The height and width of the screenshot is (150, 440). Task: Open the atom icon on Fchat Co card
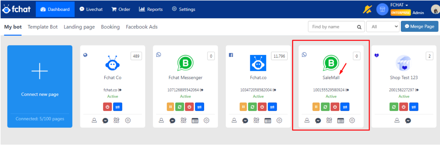[x=116, y=120]
